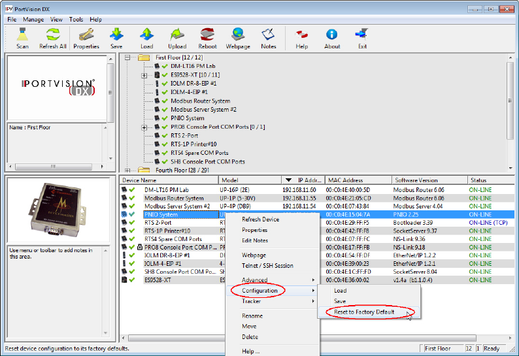Screen dimensions: 519x356
Task: Click the Software Version column header
Action: coord(429,180)
